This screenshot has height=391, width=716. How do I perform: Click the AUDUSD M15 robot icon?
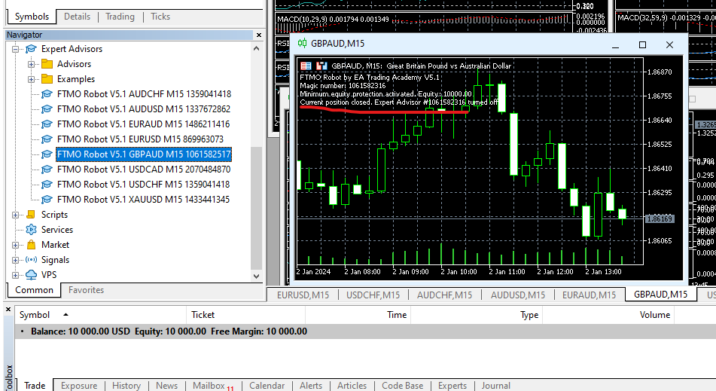[x=47, y=109]
